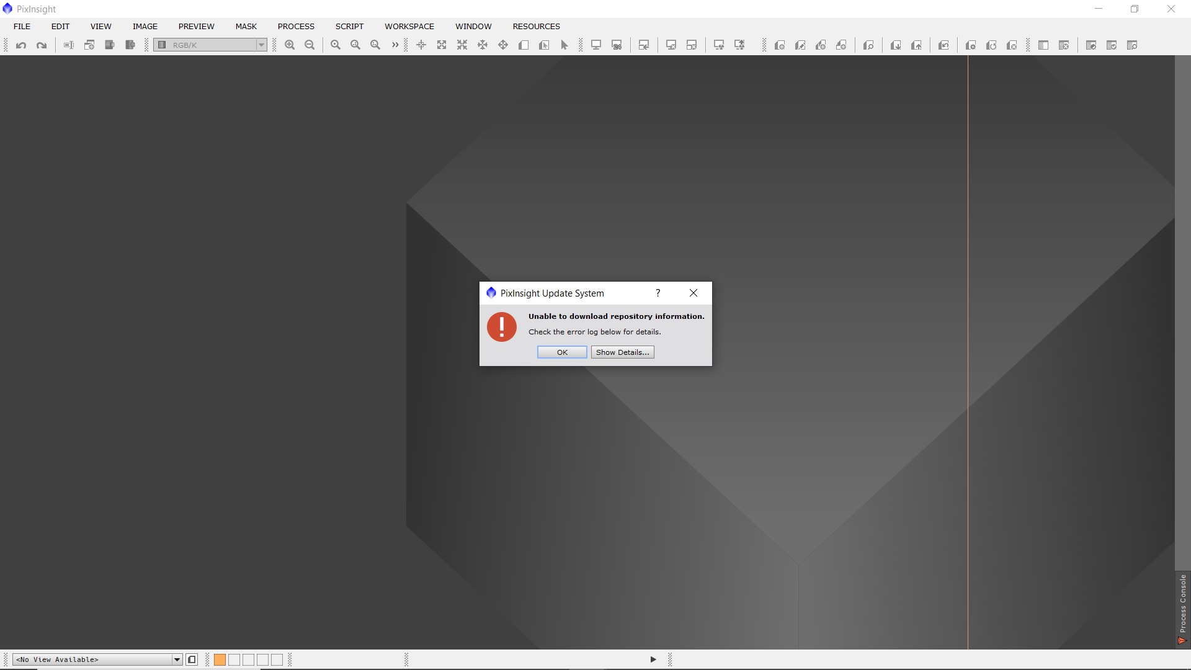Click Show Details button
This screenshot has height=670, width=1191.
pos(622,352)
